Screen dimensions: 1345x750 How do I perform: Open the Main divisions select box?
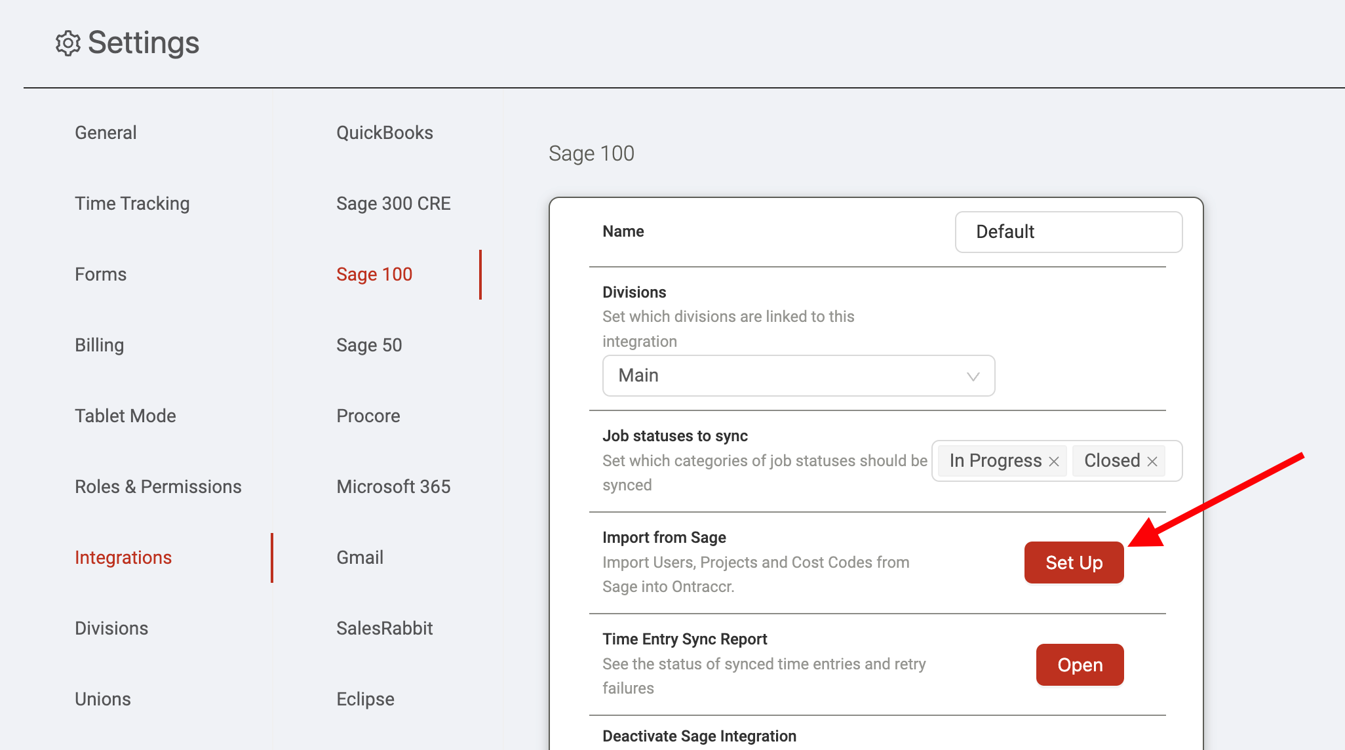[798, 376]
